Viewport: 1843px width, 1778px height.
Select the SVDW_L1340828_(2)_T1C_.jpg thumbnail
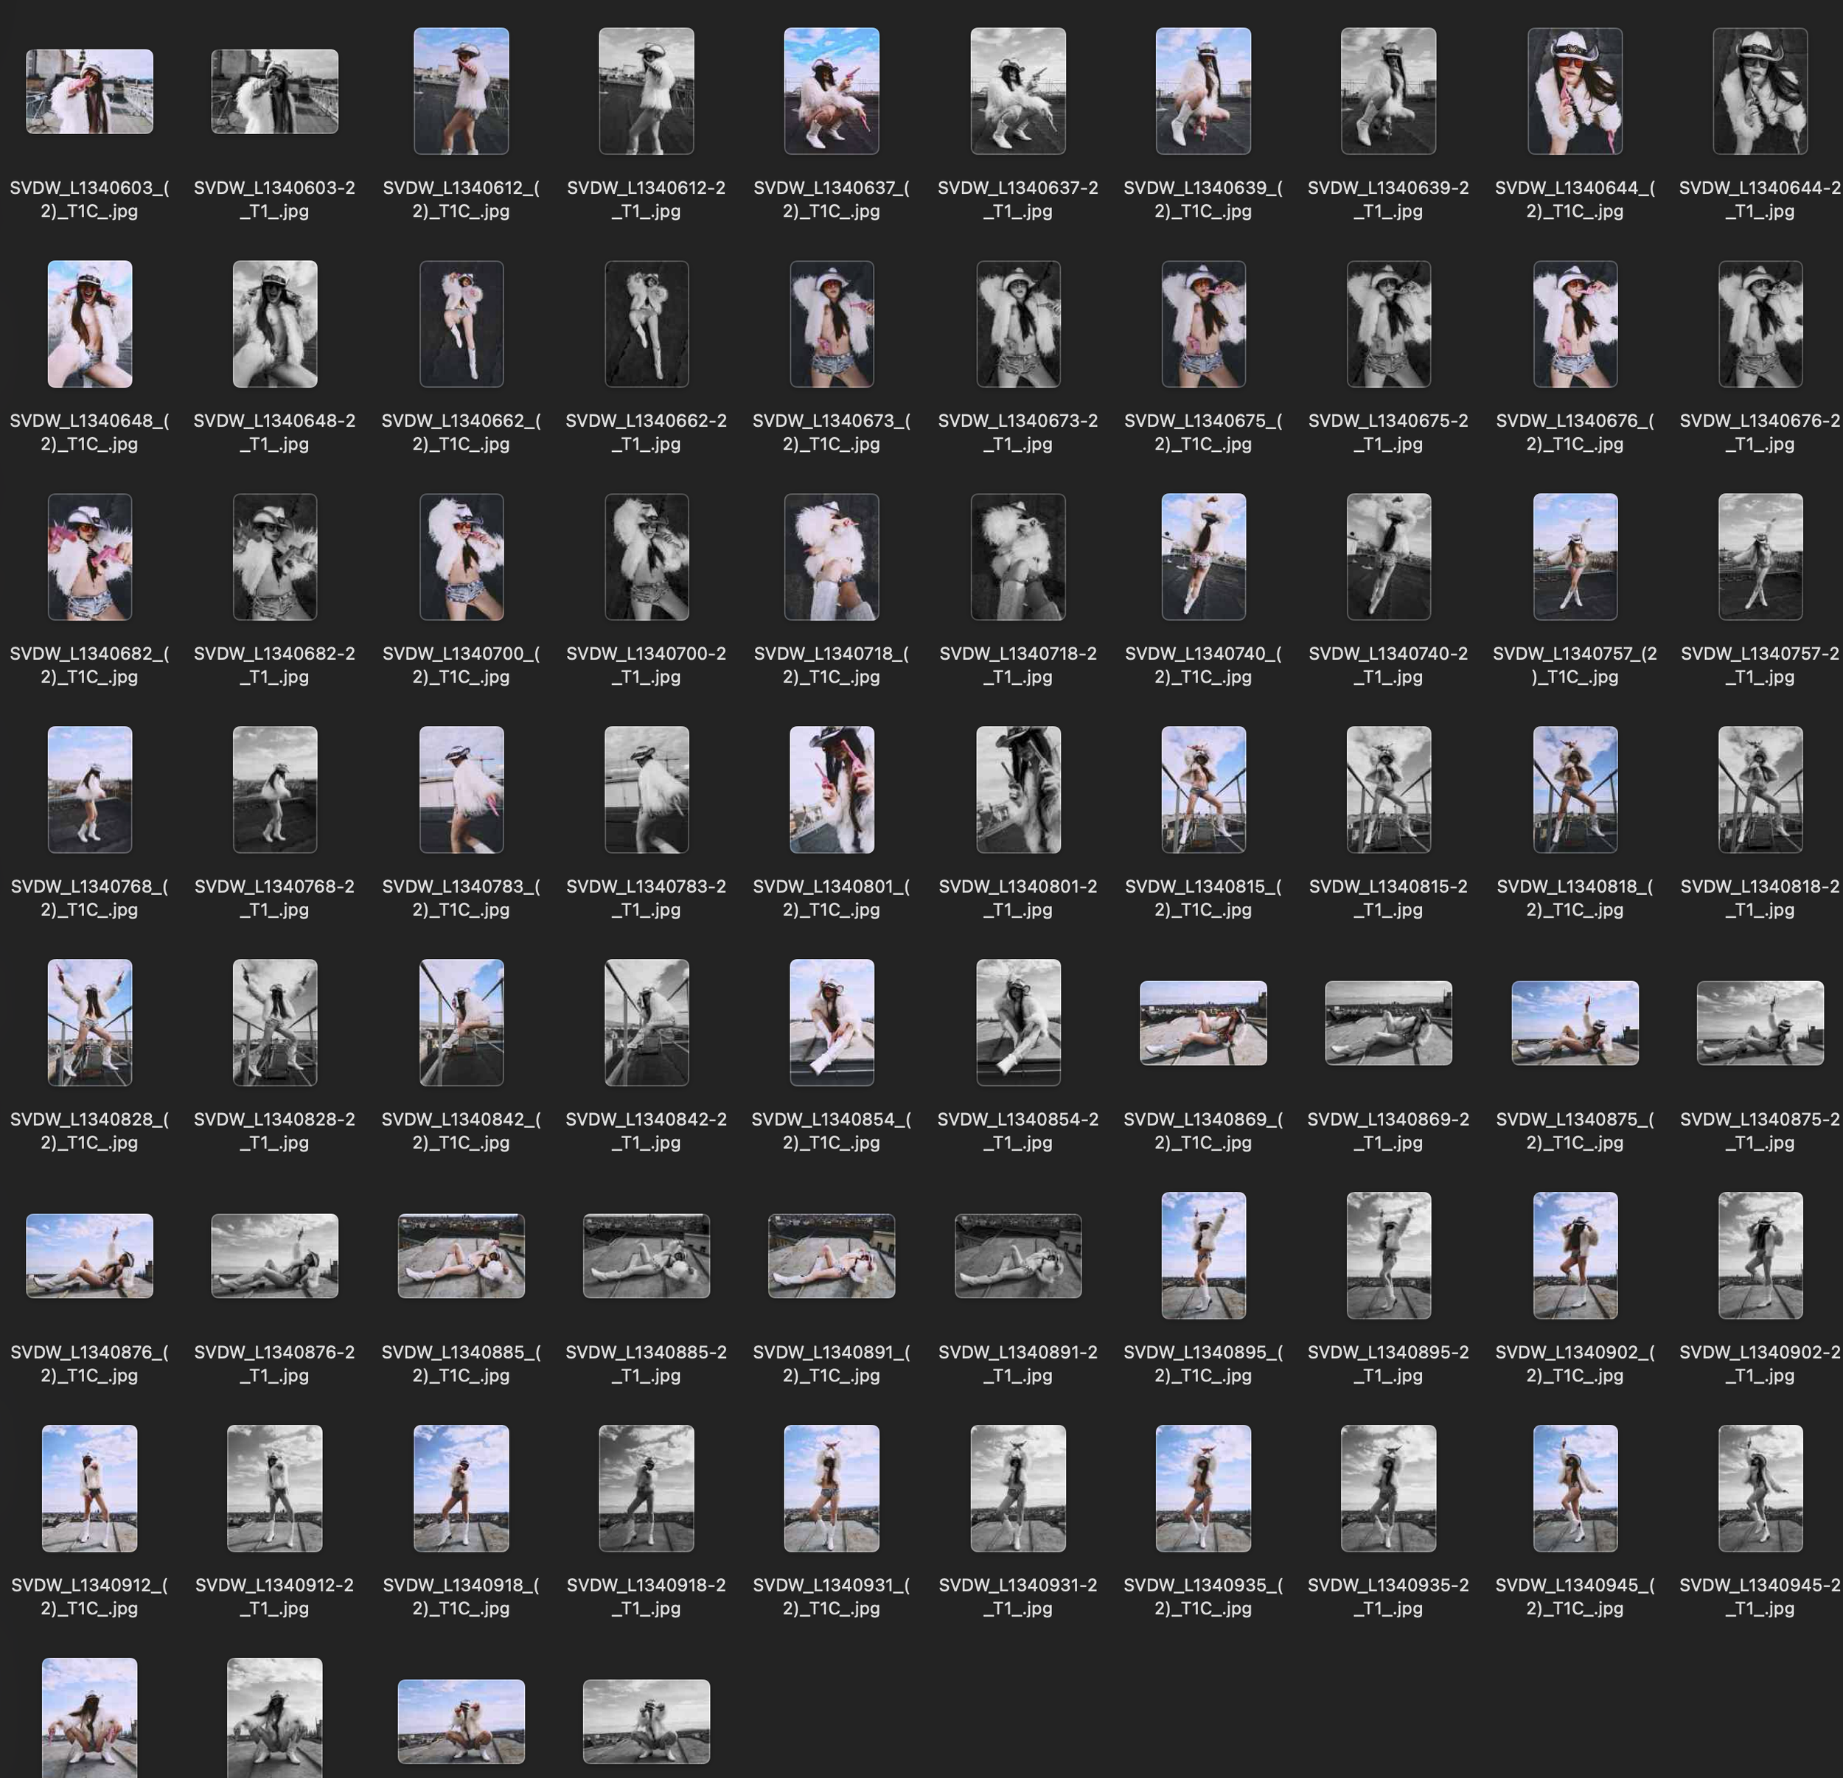coord(89,1022)
